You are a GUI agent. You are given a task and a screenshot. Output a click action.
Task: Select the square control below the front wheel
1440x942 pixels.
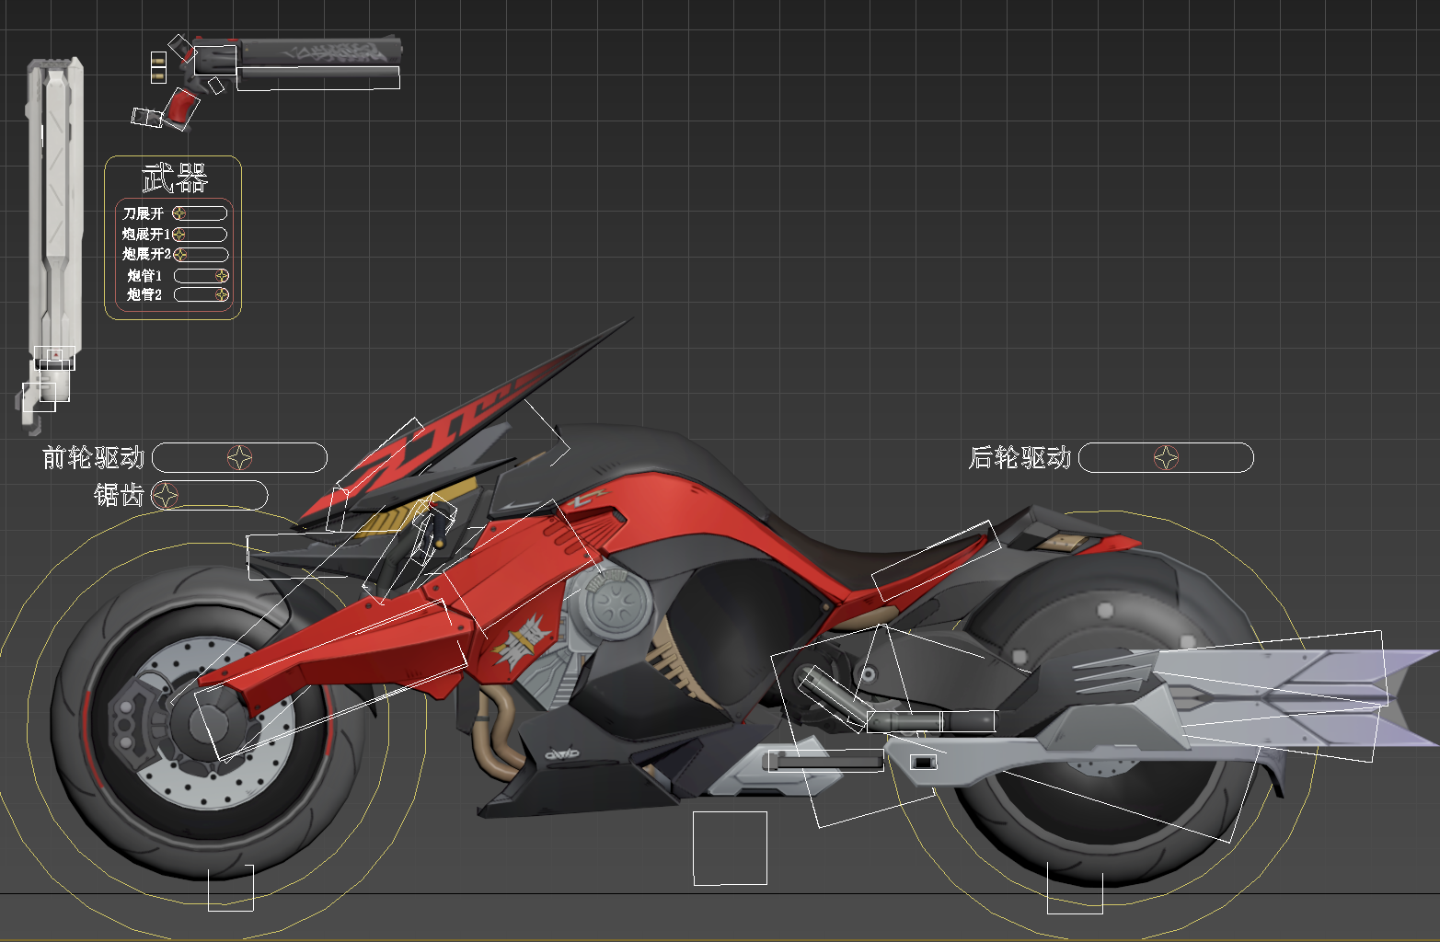[230, 888]
